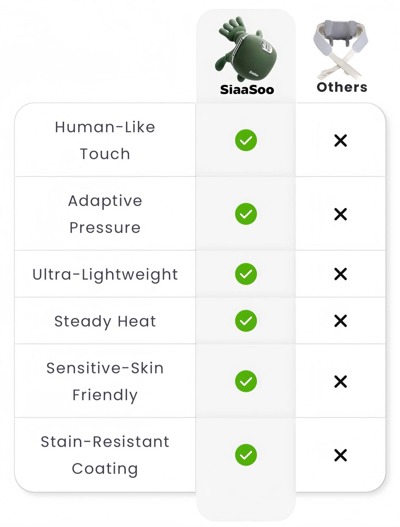The image size is (400, 527).
Task: Click the black X for Stain-Resistant Coating
Action: 341,455
